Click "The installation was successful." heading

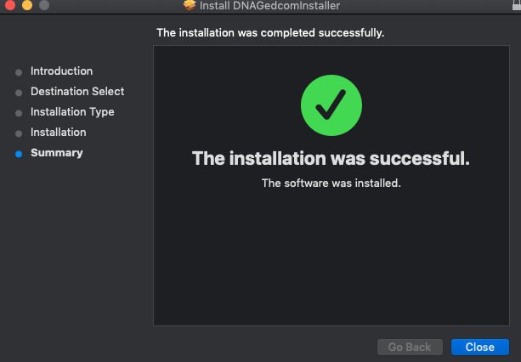(331, 159)
